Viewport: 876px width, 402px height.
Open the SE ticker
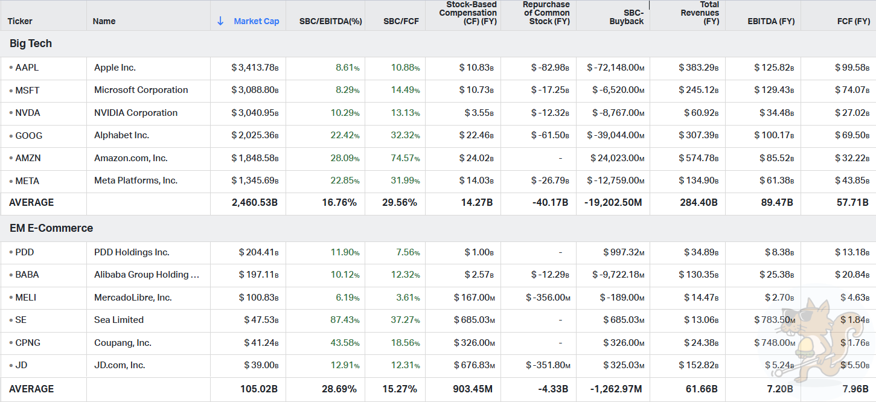(x=21, y=320)
